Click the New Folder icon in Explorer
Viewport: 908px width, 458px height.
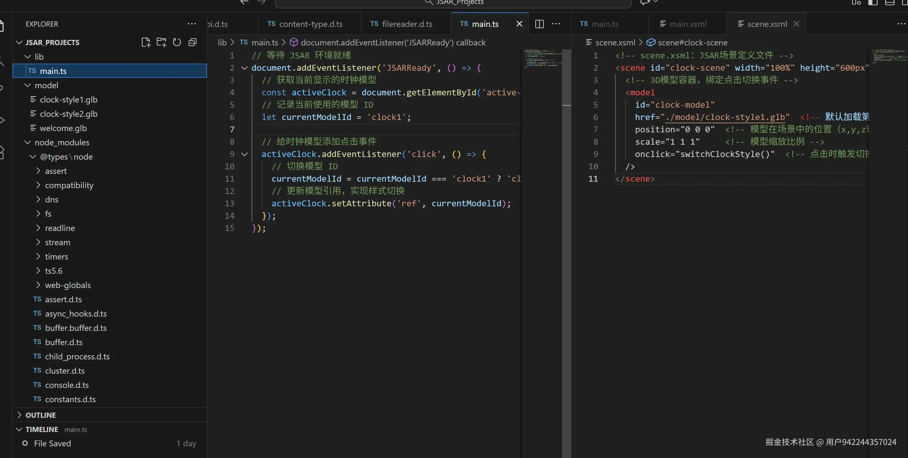tap(161, 42)
